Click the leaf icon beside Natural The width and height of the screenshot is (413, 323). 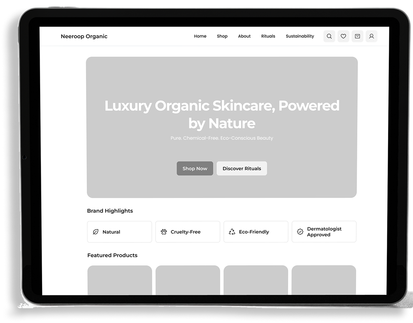coord(95,232)
